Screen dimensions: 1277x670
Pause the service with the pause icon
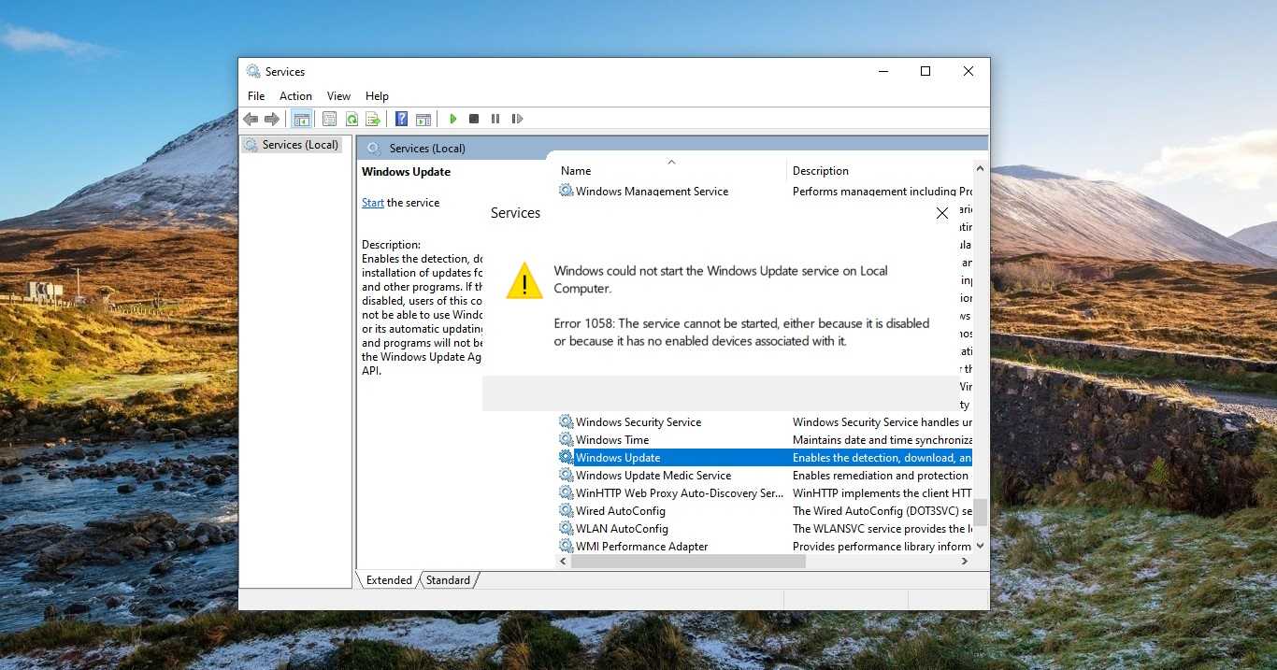(495, 119)
